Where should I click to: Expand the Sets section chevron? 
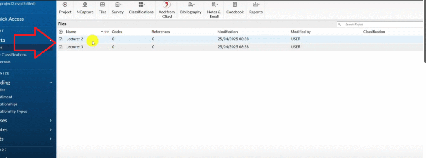[51, 139]
